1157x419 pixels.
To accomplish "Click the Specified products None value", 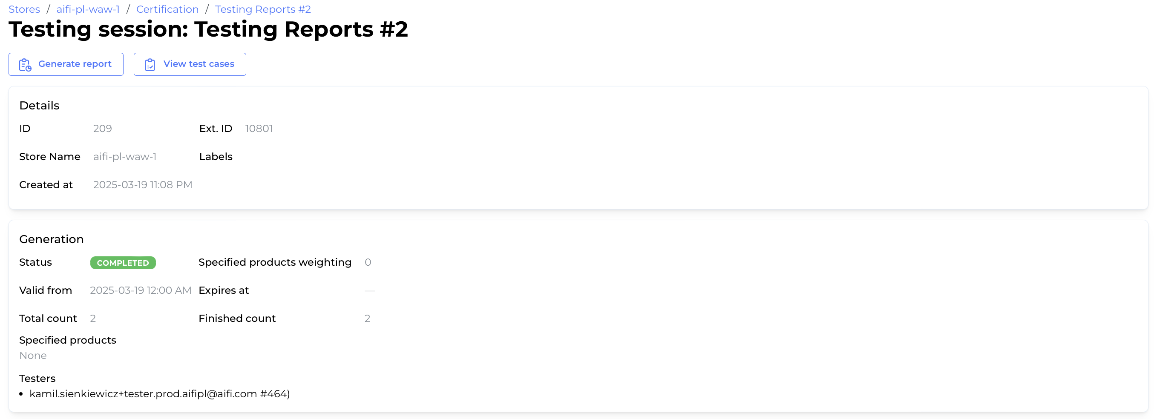I will tap(33, 356).
